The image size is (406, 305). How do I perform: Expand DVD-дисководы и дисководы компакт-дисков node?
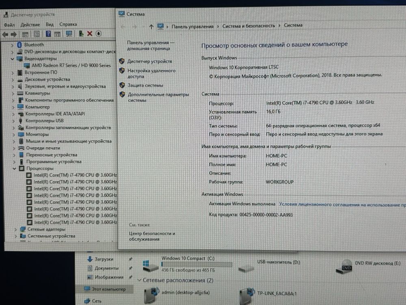(12, 52)
